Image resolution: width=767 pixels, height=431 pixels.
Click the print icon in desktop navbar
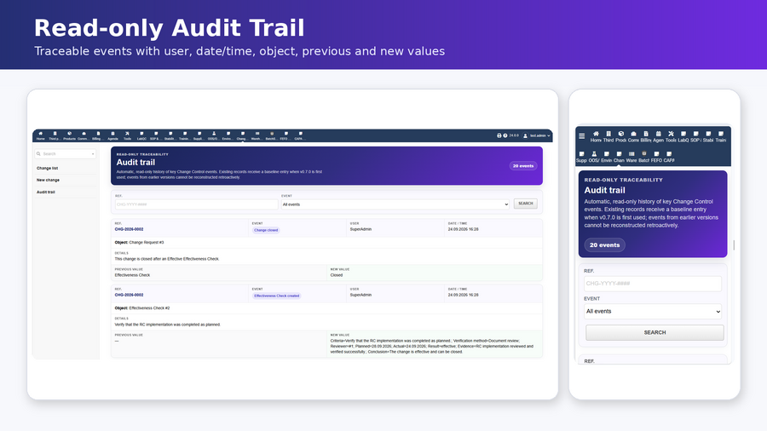(x=499, y=135)
